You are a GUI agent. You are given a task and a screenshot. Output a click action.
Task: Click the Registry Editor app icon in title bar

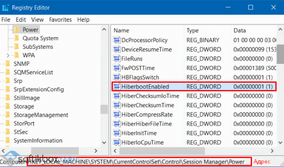coord(5,8)
